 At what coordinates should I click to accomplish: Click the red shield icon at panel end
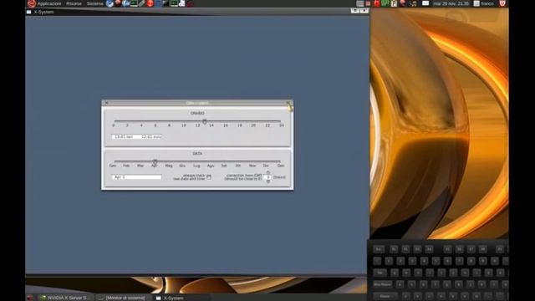click(x=502, y=3)
